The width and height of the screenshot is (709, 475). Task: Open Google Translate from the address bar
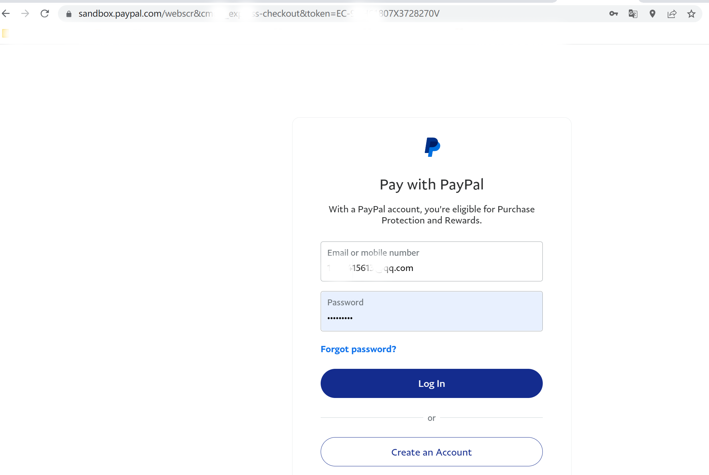(633, 14)
